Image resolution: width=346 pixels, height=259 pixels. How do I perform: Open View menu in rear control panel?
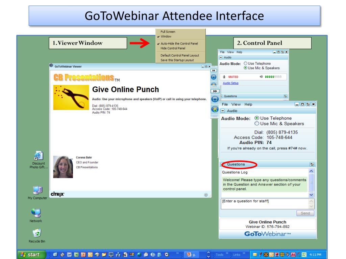tap(230, 52)
